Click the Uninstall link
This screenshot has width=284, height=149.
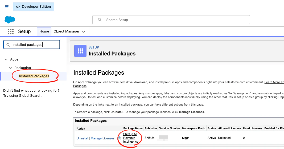tap(83, 138)
